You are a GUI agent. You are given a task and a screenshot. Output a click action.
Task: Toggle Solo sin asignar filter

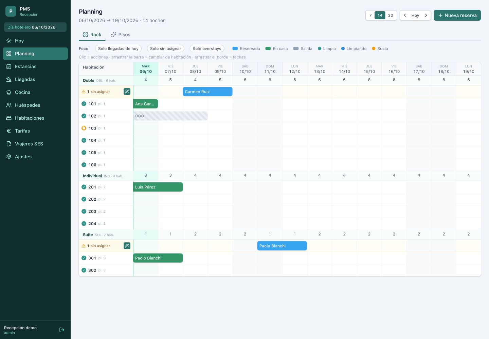tap(165, 48)
